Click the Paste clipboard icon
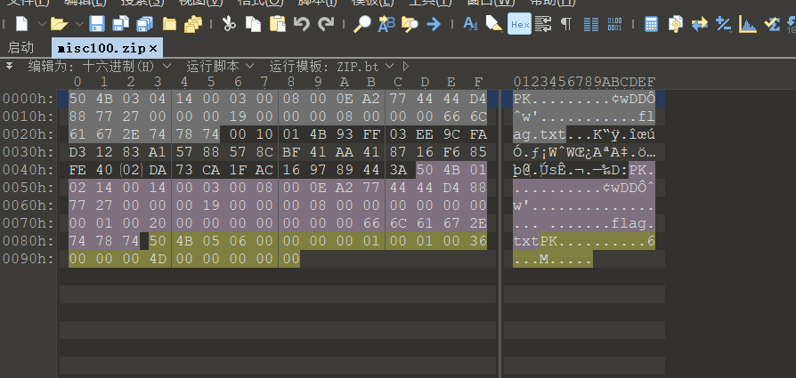 click(x=277, y=24)
